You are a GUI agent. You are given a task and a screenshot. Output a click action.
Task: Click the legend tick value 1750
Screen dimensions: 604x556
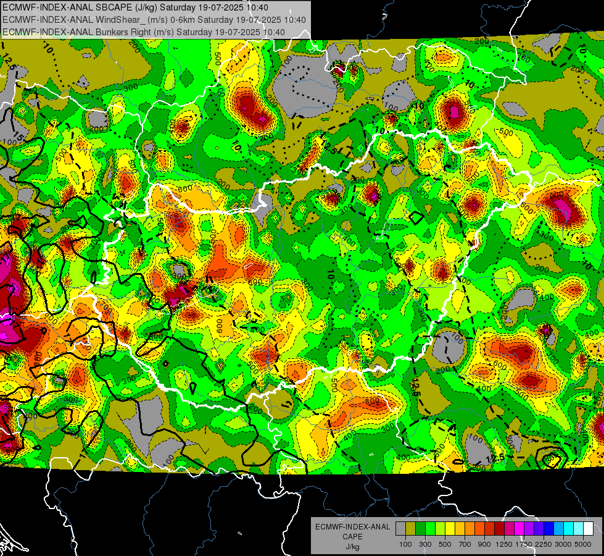(524, 544)
